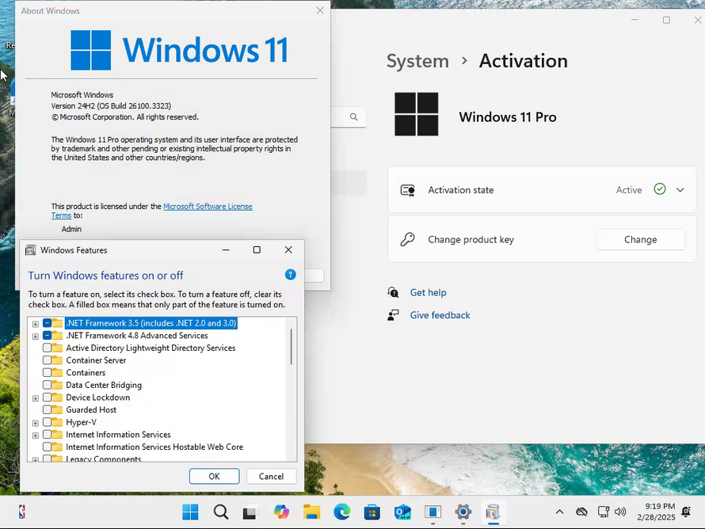Screen dimensions: 705x529
Task: Expand the Device Lockdown tree node
Action: click(x=36, y=398)
